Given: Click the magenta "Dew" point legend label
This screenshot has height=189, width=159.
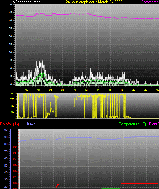Looking at the screenshot, I should click(x=154, y=124).
